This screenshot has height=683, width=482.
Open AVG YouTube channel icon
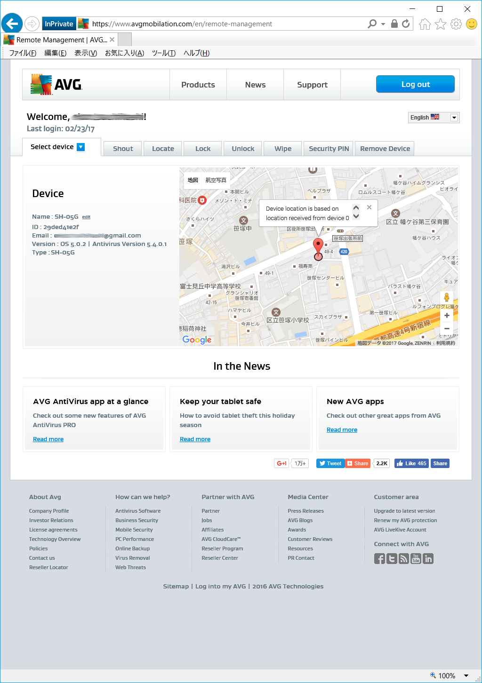click(x=416, y=558)
